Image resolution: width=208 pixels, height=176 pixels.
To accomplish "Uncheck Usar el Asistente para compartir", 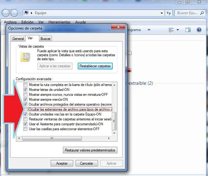I will pyautogui.click(x=25, y=124).
